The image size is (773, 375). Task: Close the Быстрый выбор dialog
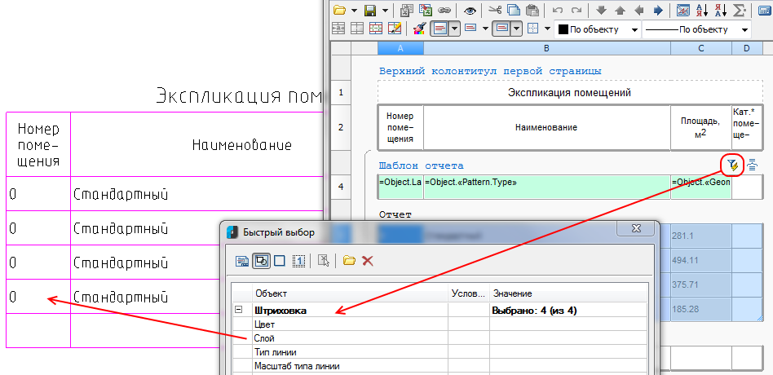pos(635,228)
